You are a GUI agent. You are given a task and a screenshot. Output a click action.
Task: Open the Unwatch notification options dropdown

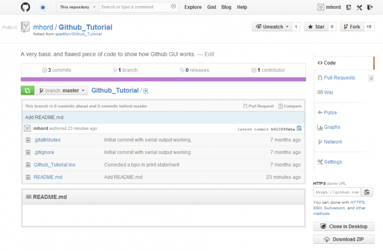click(272, 27)
